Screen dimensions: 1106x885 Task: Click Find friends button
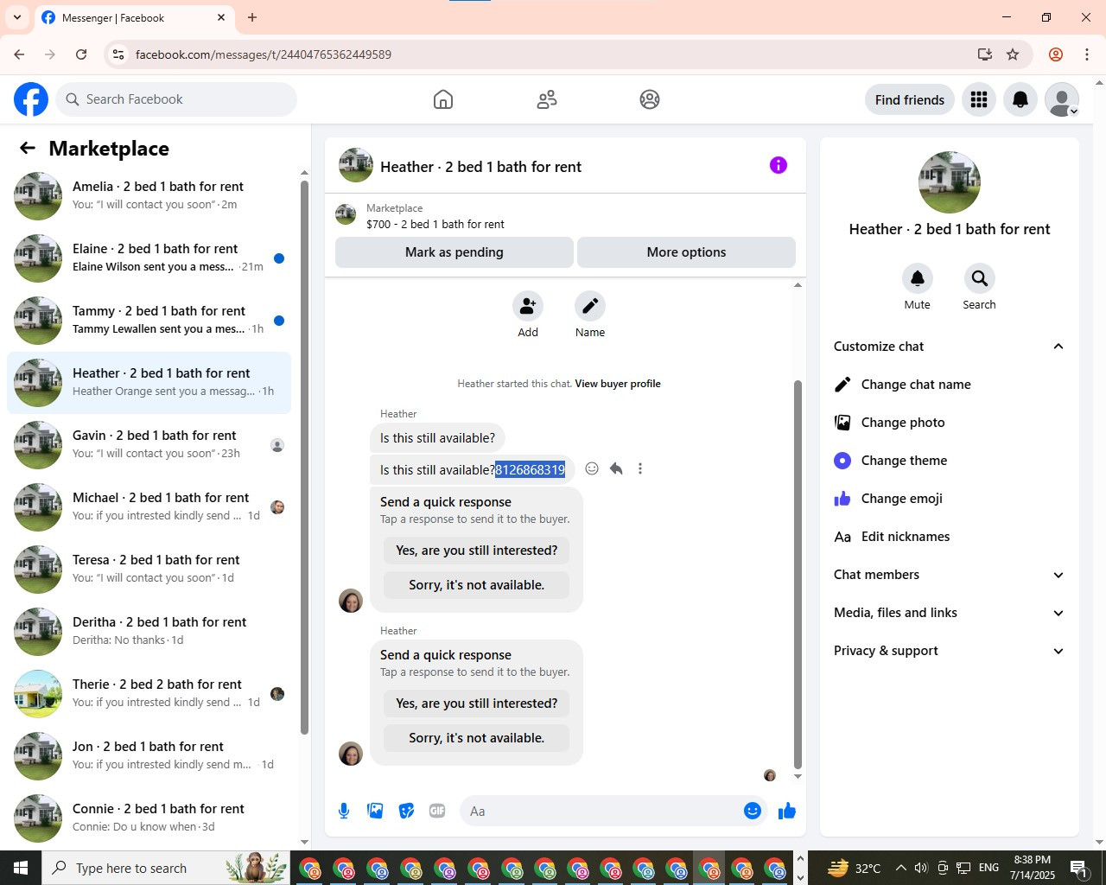pyautogui.click(x=910, y=99)
